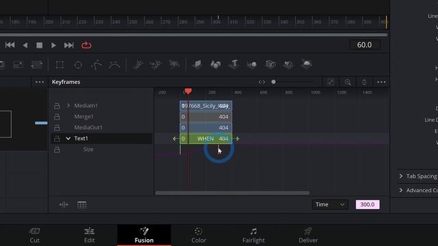Add a pMerge particle node
The width and height of the screenshot is (438, 246).
(x=156, y=64)
